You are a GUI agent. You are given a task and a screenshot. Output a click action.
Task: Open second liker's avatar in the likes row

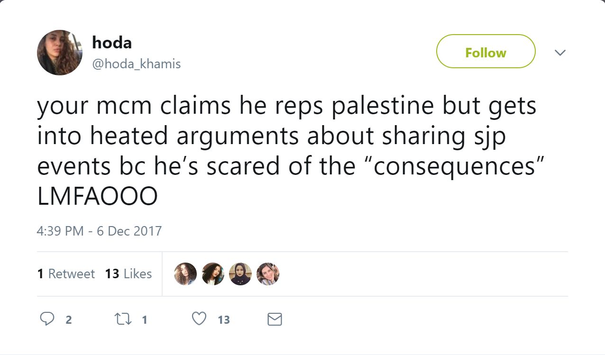pos(213,274)
